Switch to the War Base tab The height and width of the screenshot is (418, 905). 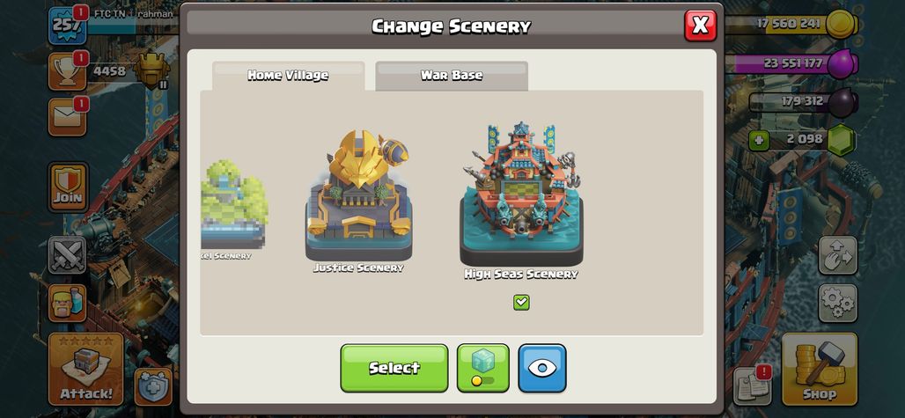tap(452, 76)
